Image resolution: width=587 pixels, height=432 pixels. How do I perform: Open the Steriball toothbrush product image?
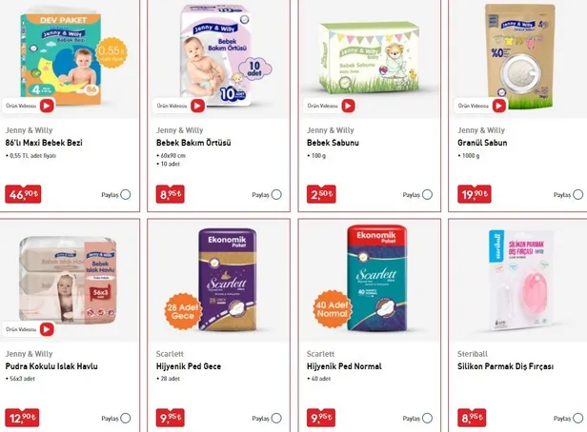coord(520,280)
